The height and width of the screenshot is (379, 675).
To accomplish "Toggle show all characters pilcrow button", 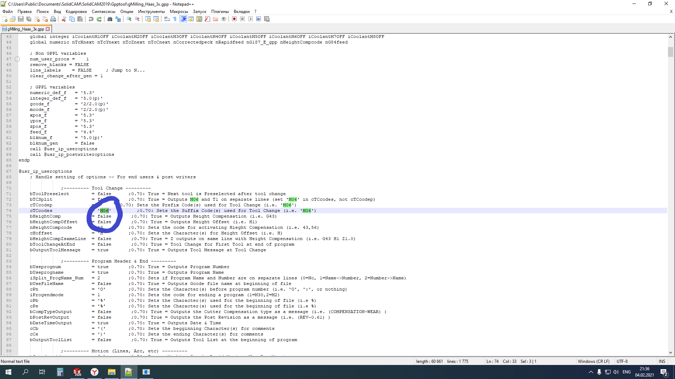I will click(175, 19).
